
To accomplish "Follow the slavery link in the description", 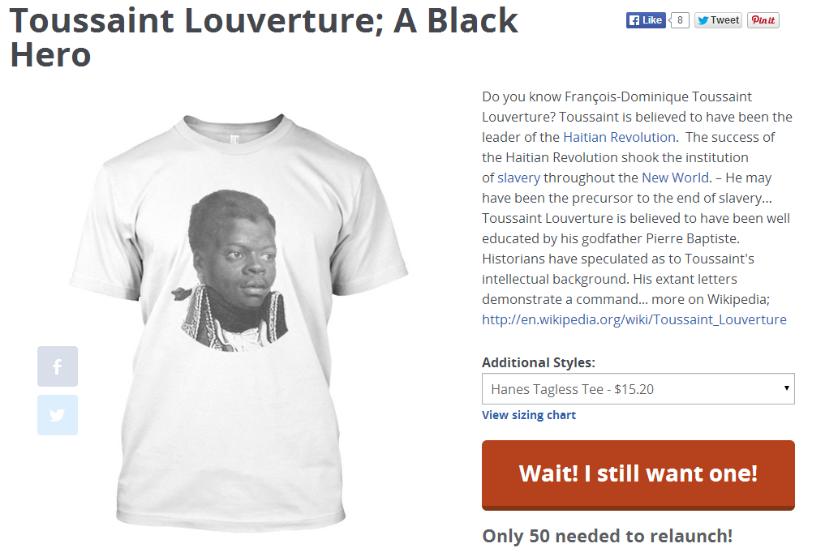I will 519,178.
